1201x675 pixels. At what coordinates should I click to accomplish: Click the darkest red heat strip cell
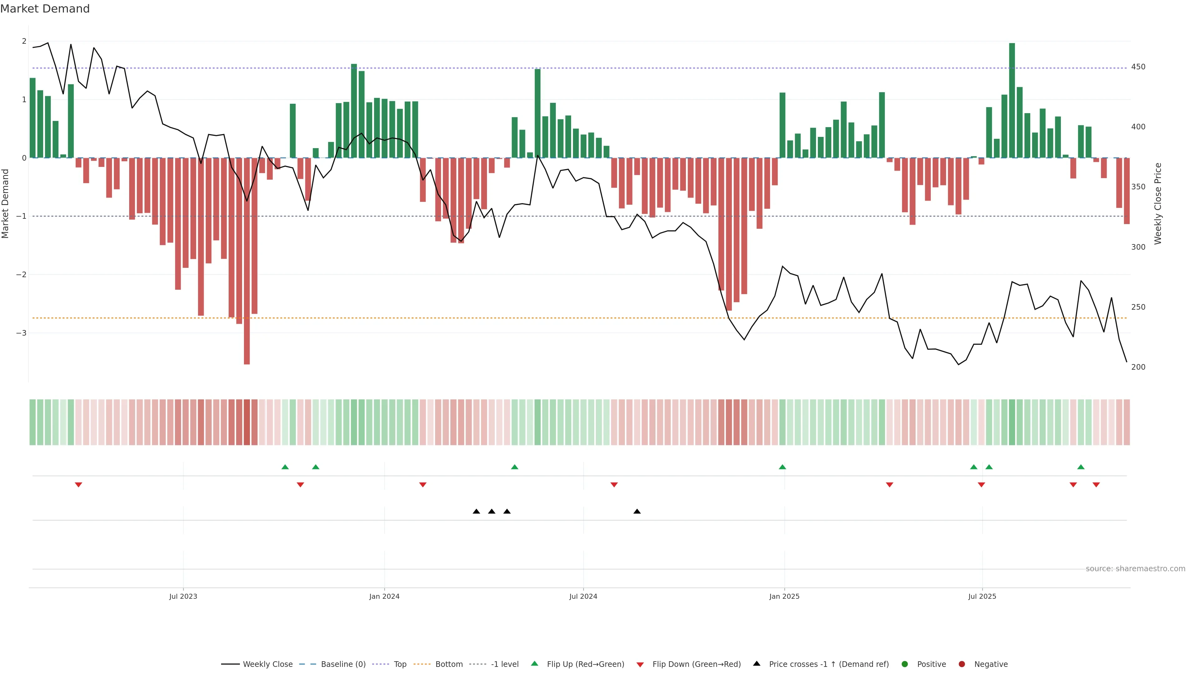pyautogui.click(x=247, y=422)
